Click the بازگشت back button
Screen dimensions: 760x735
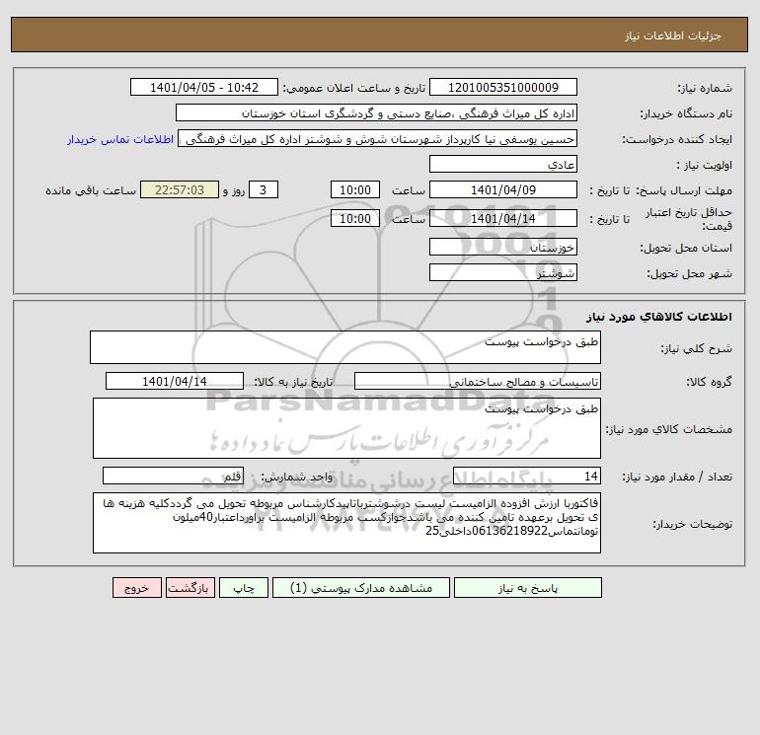pos(190,588)
